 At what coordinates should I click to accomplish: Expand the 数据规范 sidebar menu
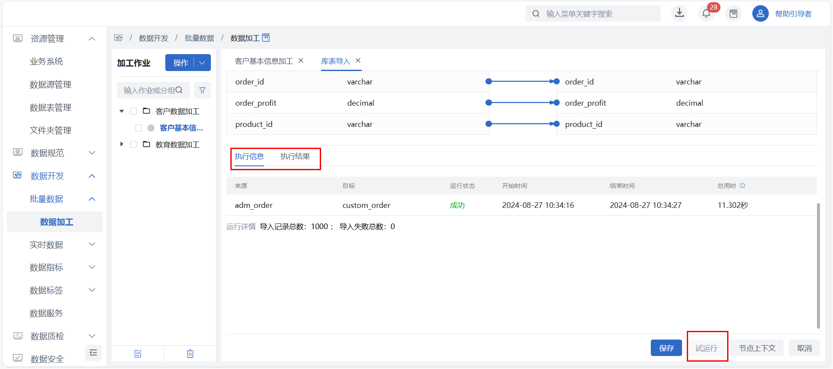(92, 153)
